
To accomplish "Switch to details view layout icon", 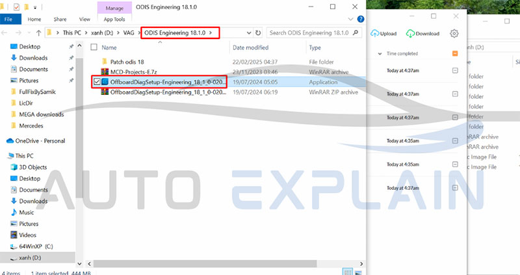I will pyautogui.click(x=348, y=272).
